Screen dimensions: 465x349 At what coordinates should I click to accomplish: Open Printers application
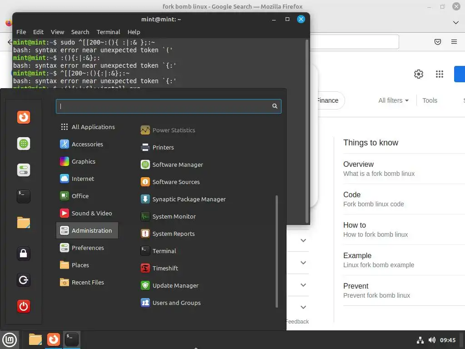(x=158, y=147)
